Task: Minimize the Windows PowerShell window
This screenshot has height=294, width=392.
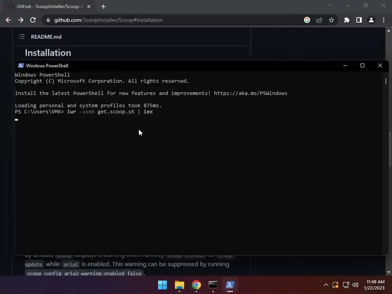Action: [345, 65]
